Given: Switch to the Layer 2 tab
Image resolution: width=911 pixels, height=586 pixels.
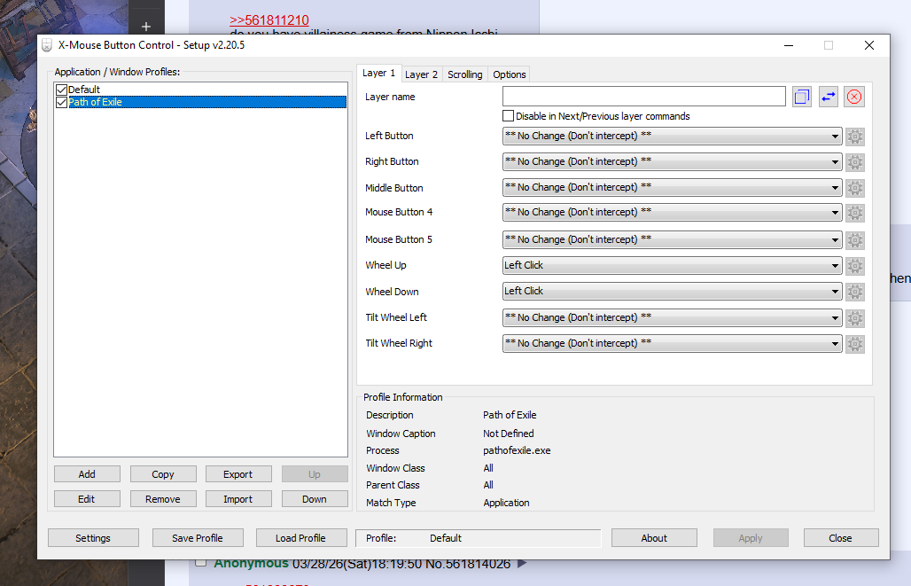Looking at the screenshot, I should coord(421,74).
